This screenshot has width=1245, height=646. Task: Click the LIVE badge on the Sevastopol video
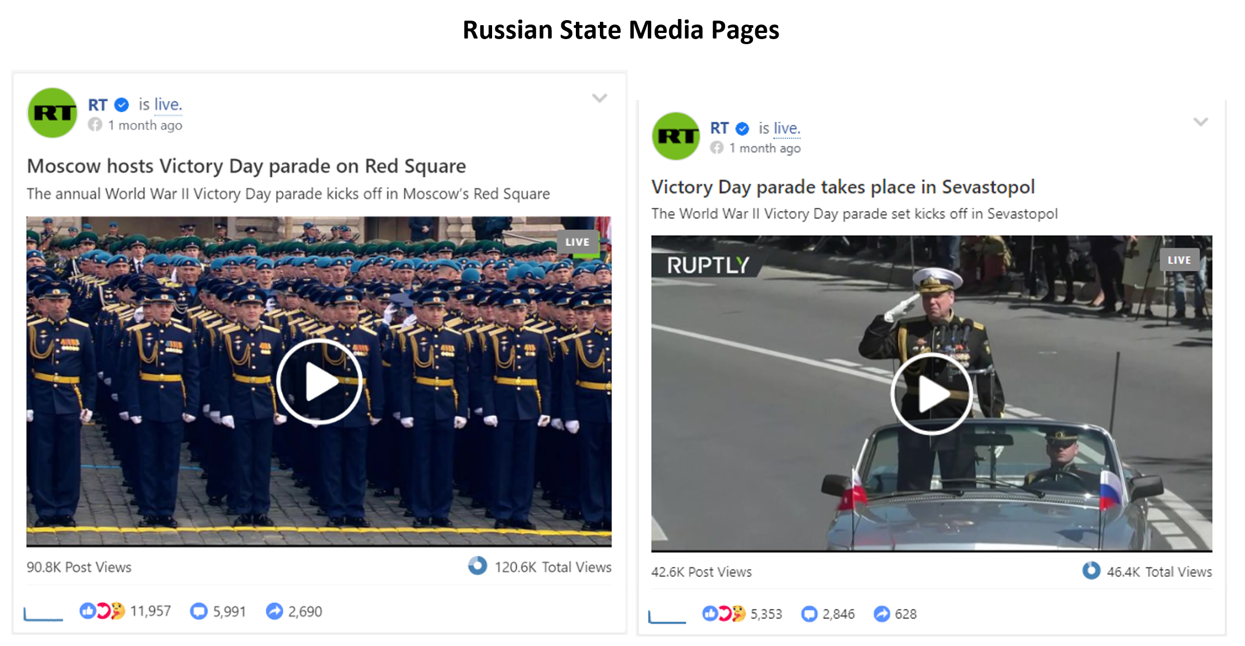coord(1179,260)
